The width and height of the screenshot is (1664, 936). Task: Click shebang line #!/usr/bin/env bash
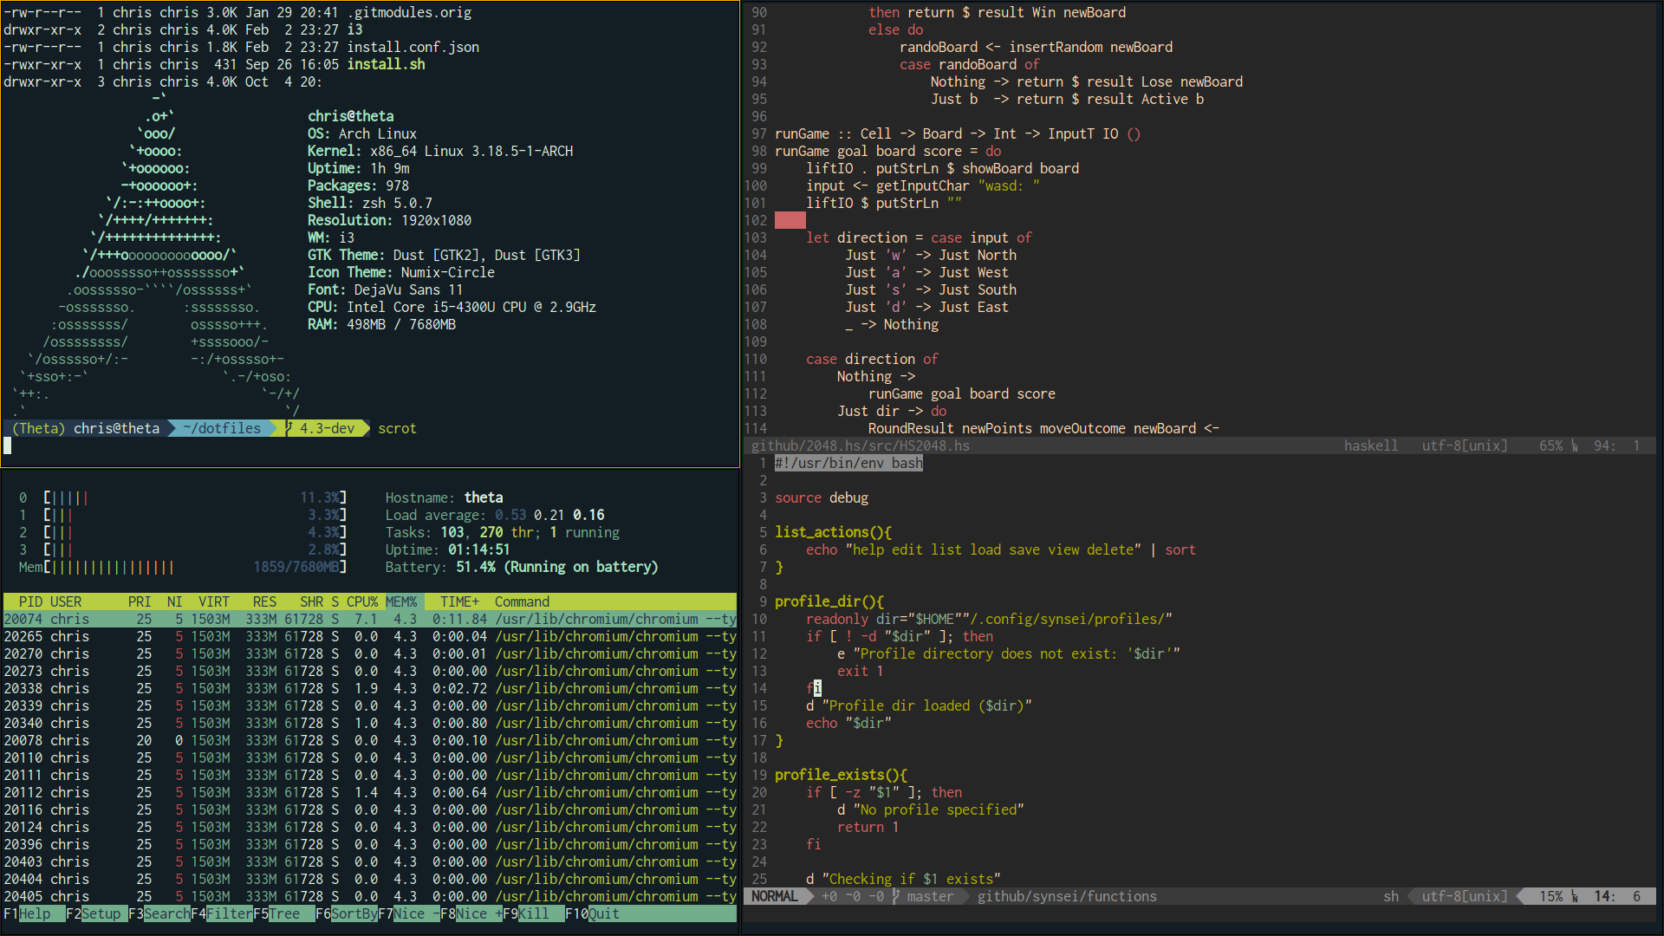point(848,463)
